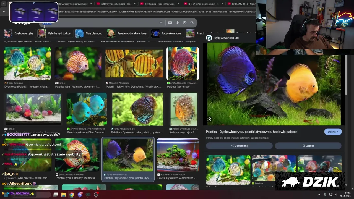Click the Udostępnij share button
Viewport: 354px width, 199px height.
tap(239, 146)
